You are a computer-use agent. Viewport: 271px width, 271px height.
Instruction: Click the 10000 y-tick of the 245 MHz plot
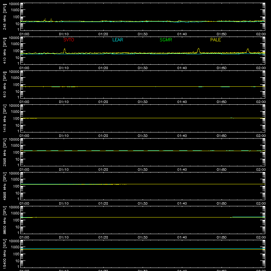pyautogui.click(x=14, y=4)
